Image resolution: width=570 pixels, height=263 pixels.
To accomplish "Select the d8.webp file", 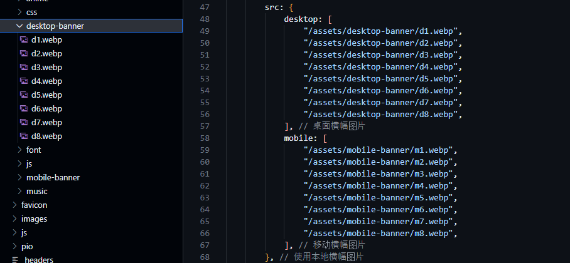I will 46,136.
